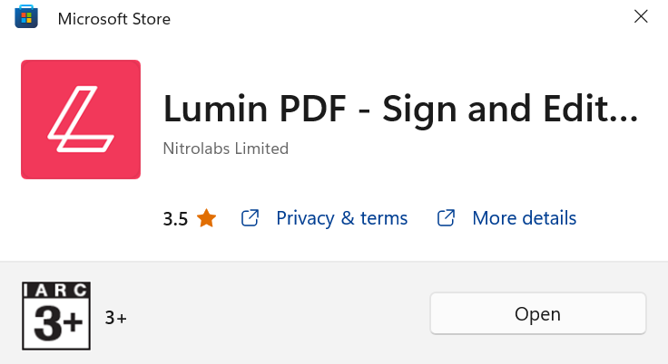The image size is (668, 364).
Task: Click the IARC 3+ rating badge
Action: point(56,316)
